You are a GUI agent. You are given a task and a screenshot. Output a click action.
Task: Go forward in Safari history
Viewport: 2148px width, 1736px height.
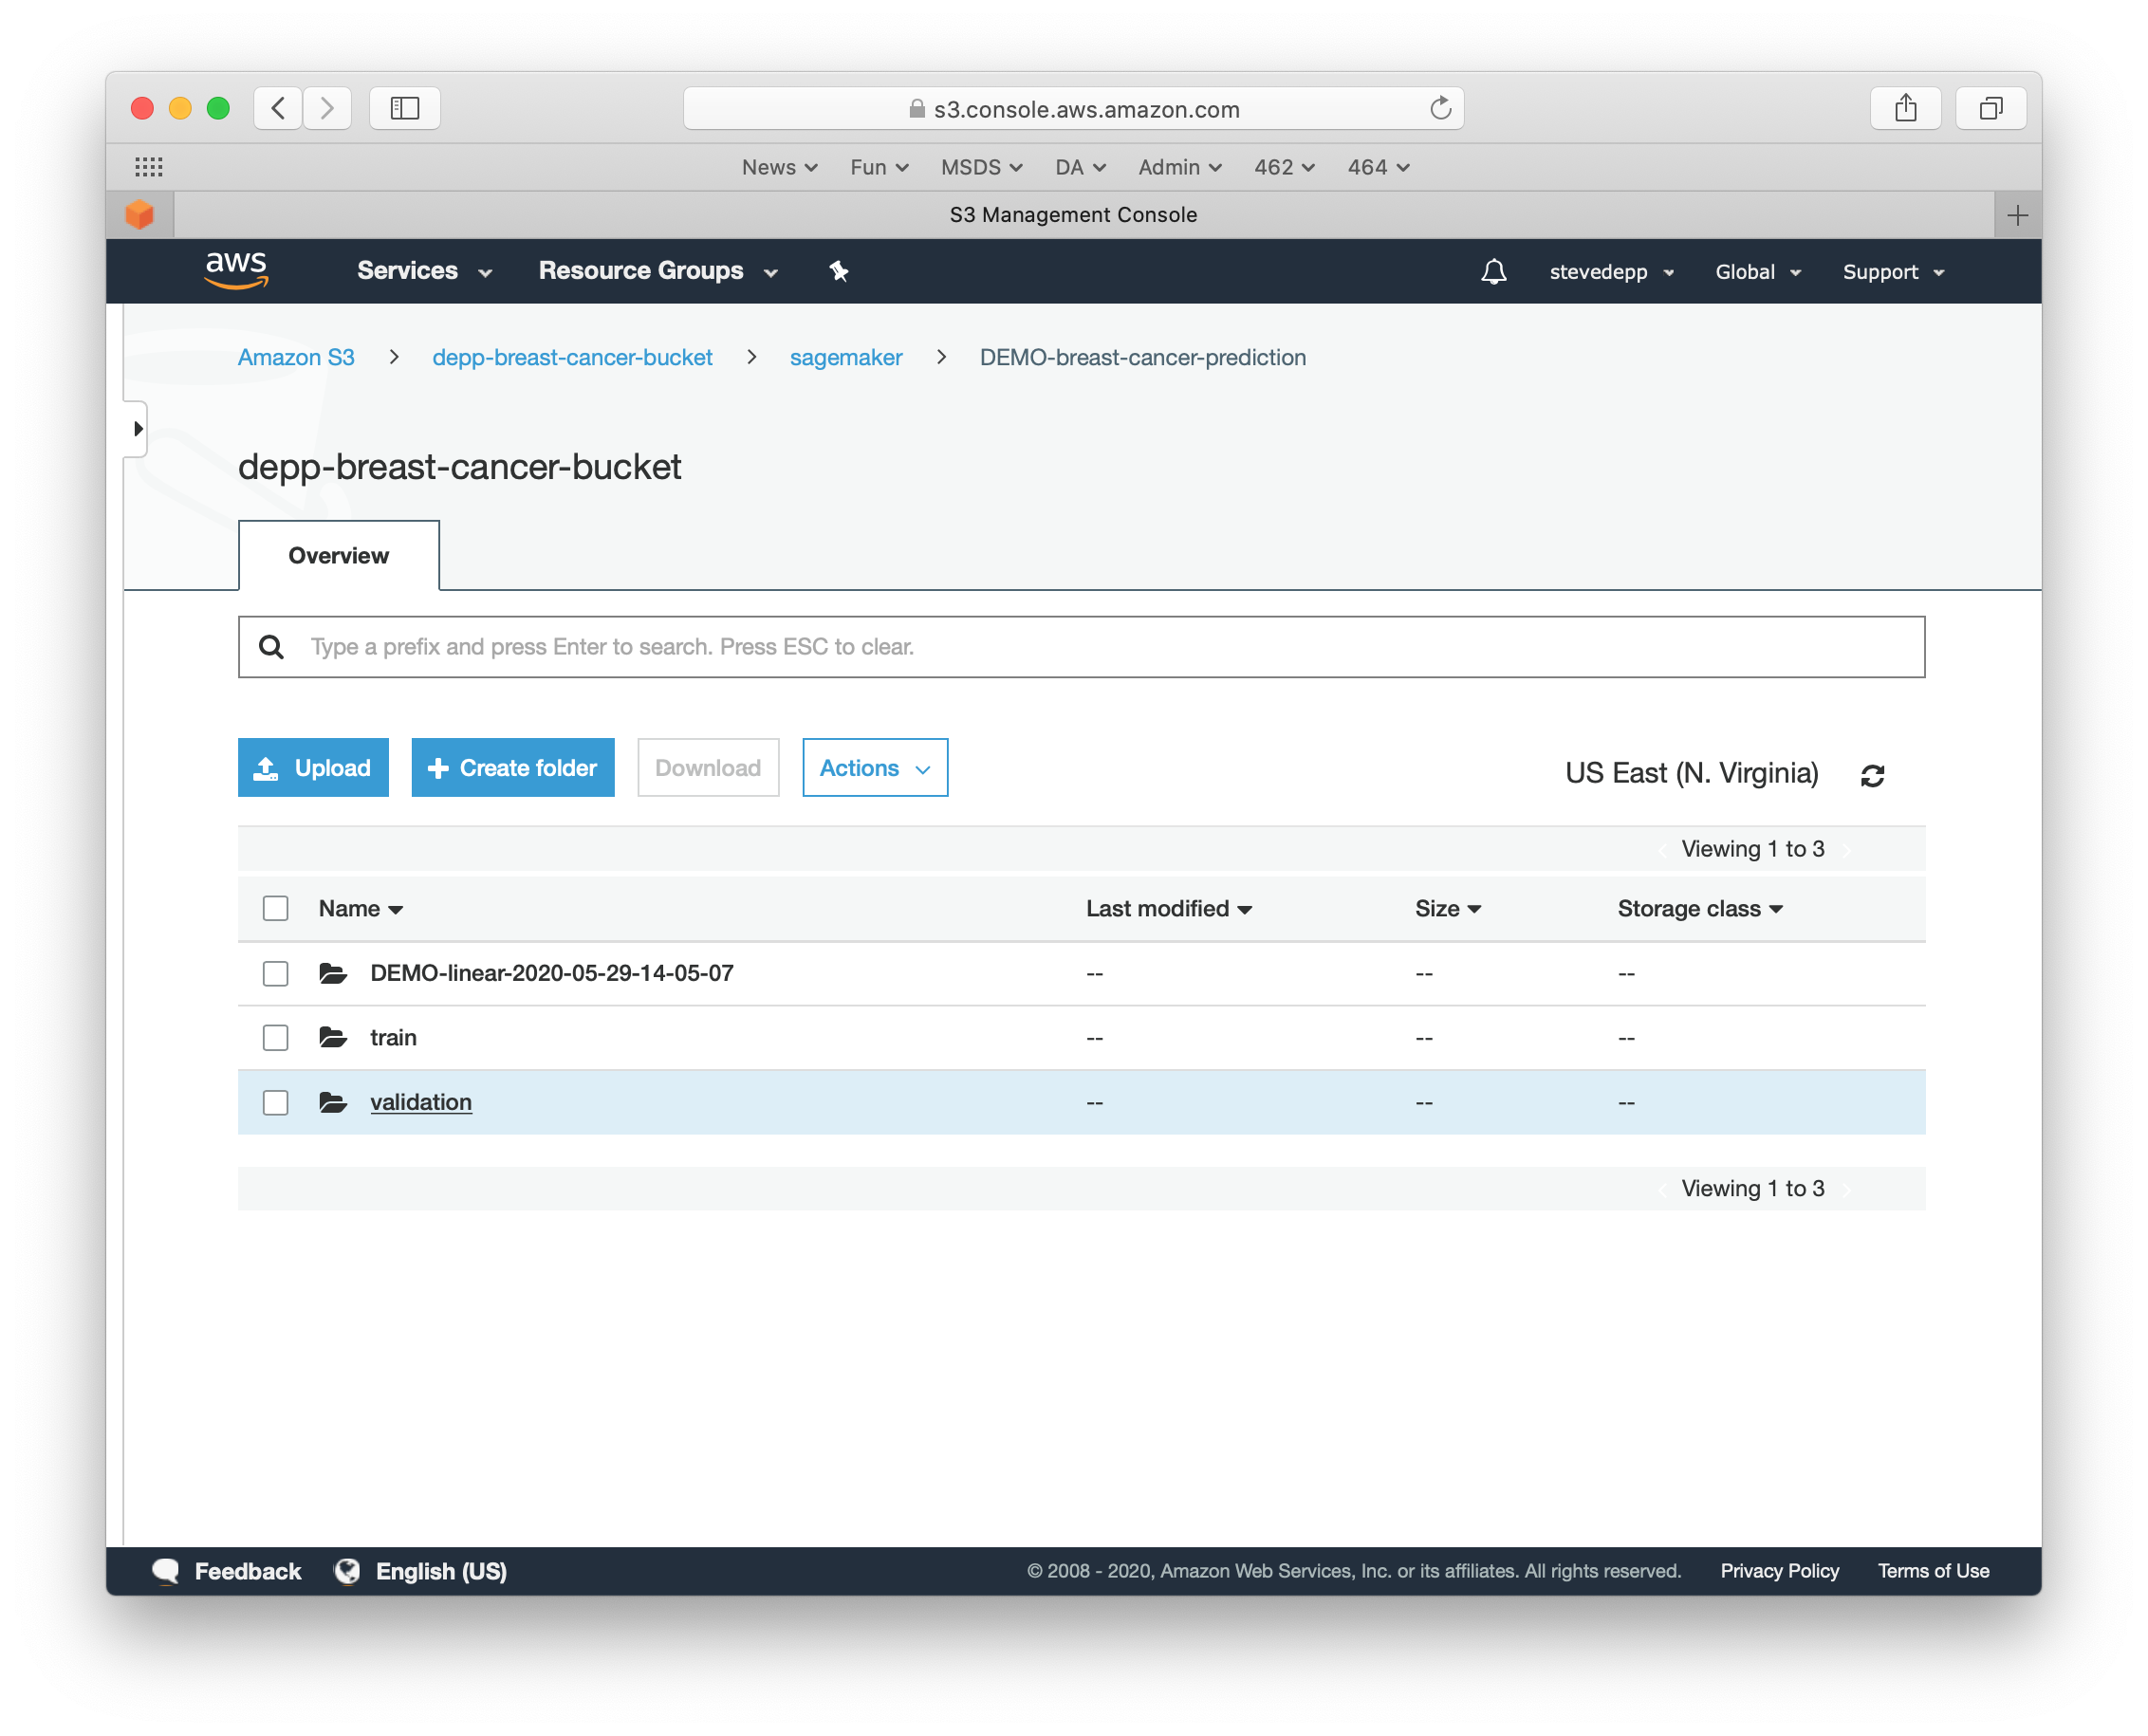pos(327,108)
